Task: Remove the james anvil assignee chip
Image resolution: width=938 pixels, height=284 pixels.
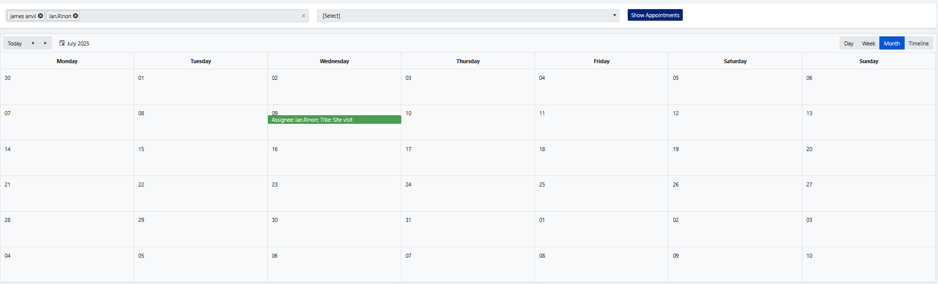Action: click(40, 16)
